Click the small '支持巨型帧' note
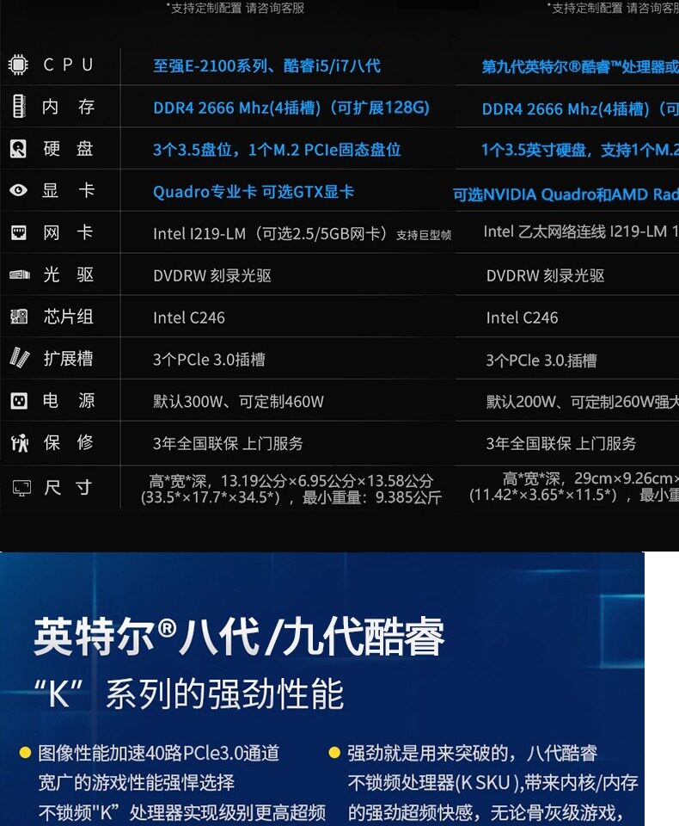 (424, 235)
